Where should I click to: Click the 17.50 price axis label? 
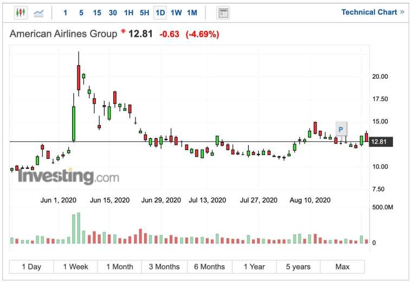(380, 99)
